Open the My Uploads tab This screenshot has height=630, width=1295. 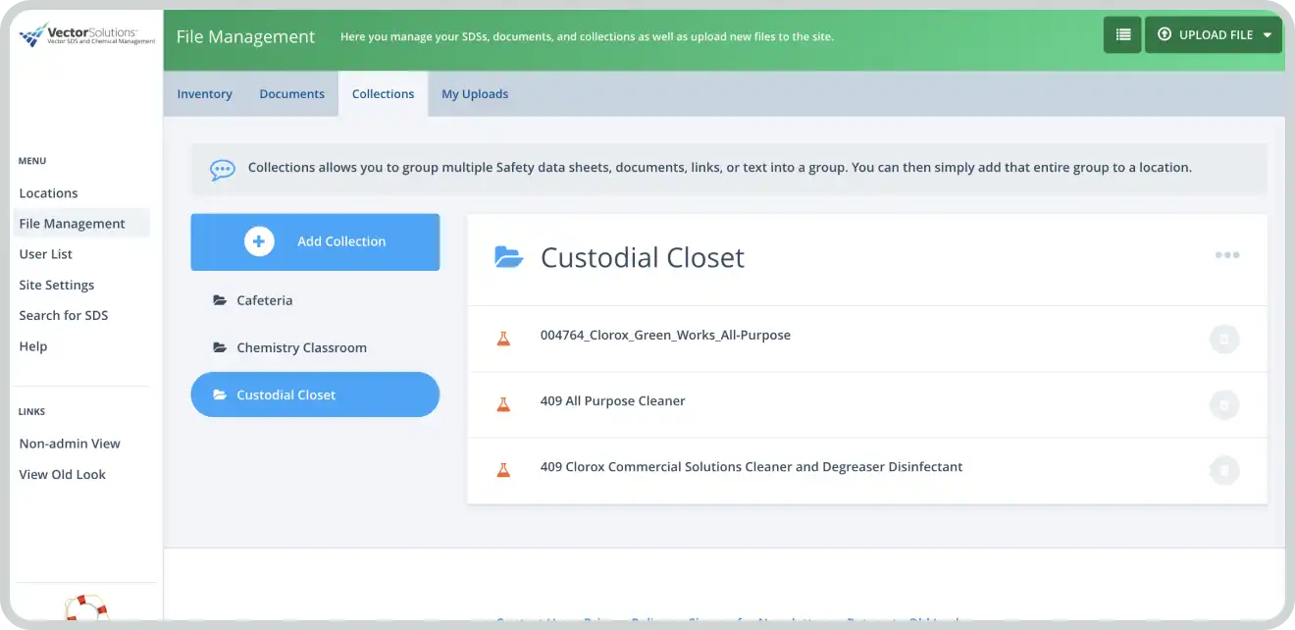(475, 94)
